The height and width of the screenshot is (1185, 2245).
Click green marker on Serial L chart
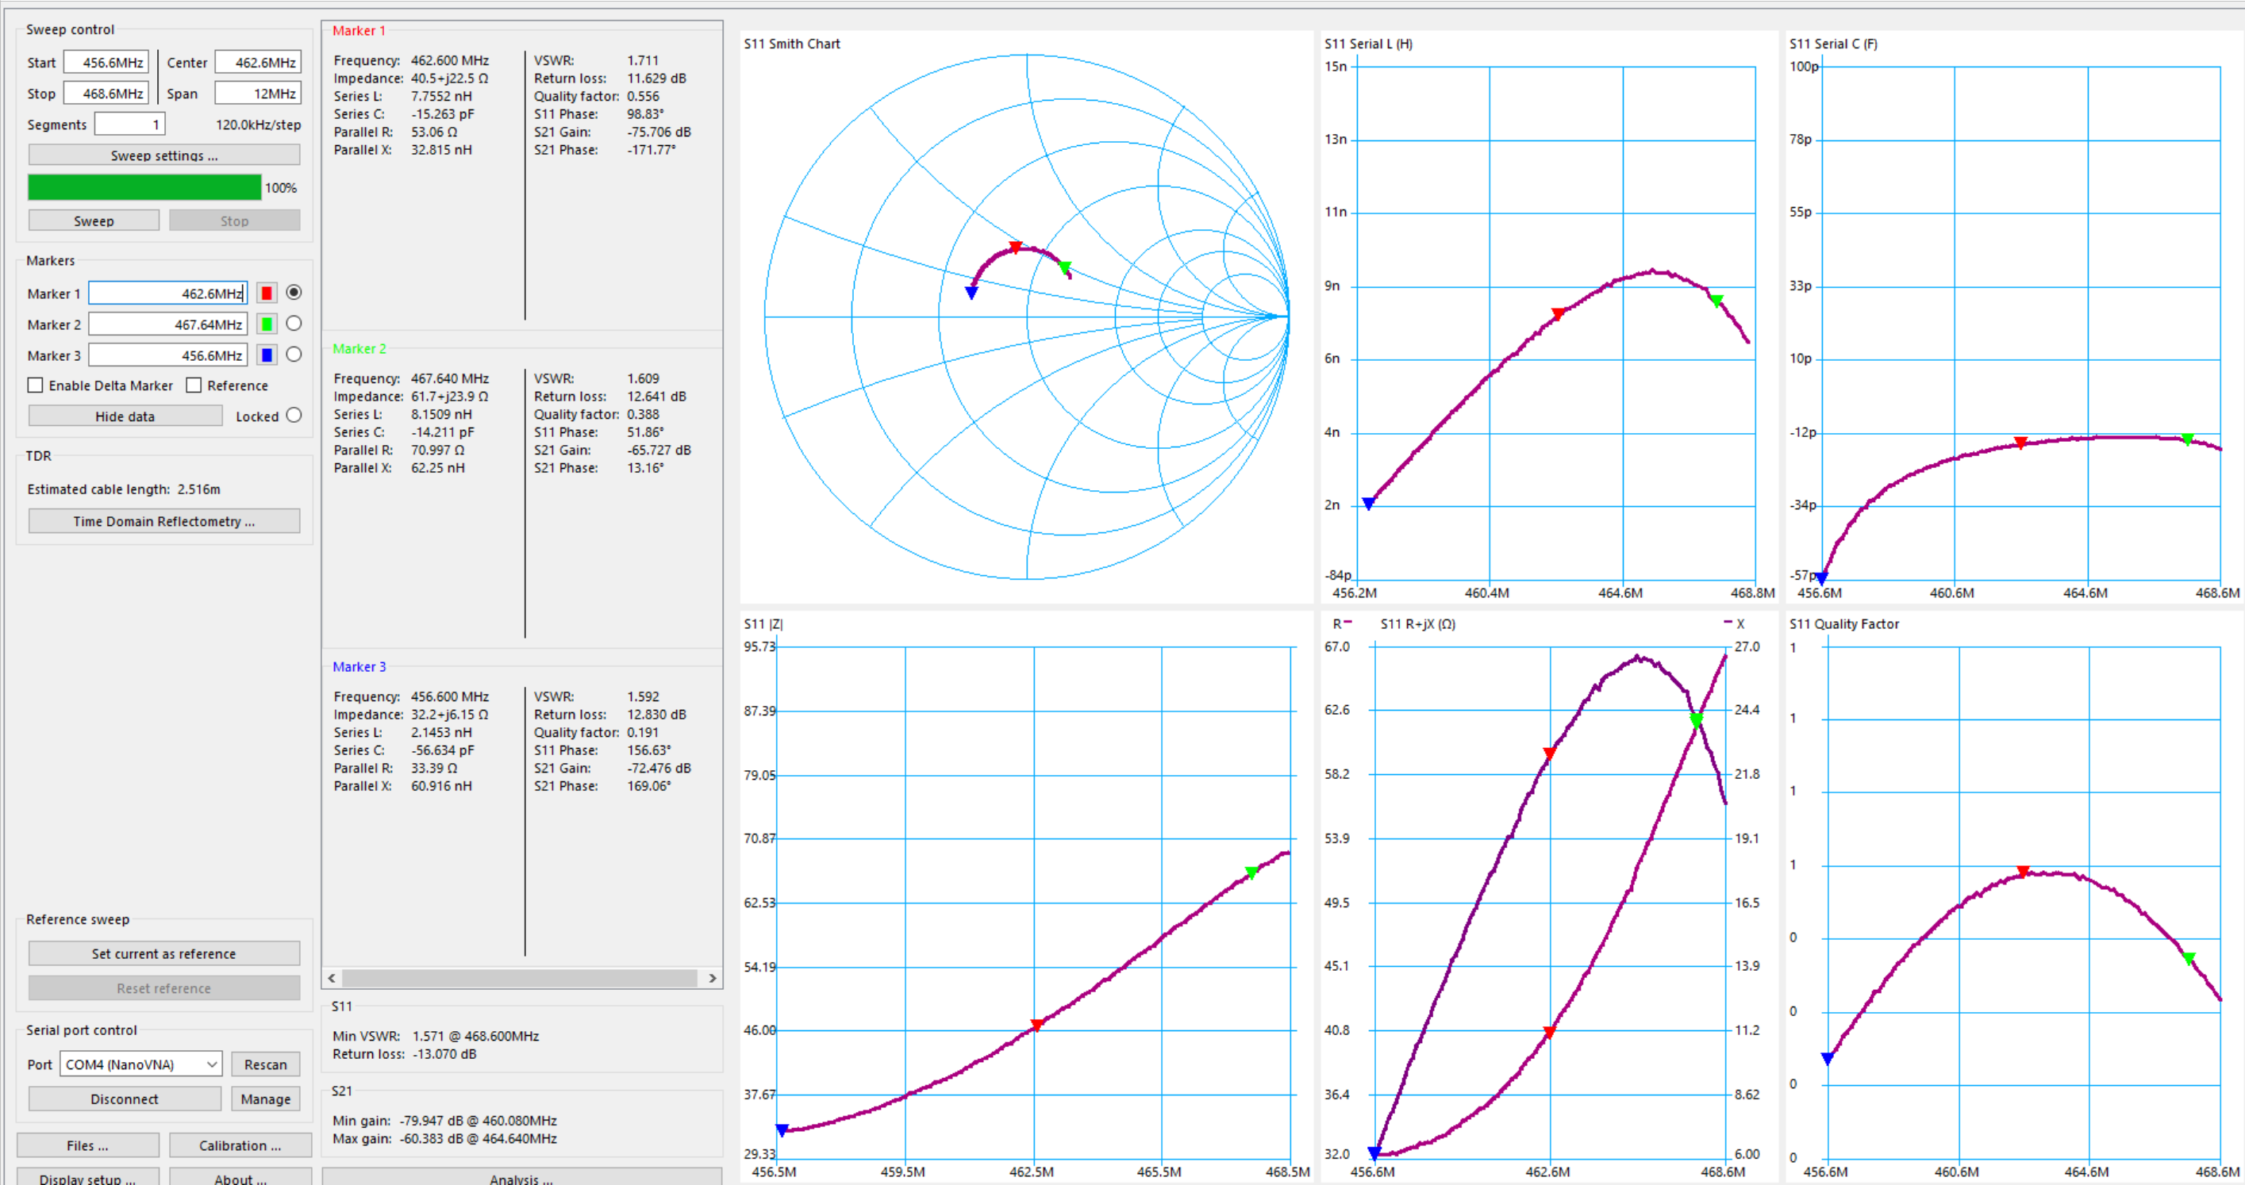[1716, 301]
